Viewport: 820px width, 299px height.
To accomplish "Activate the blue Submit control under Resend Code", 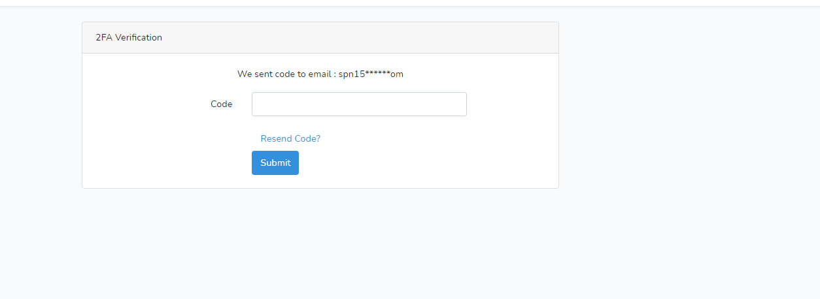I will (x=275, y=163).
